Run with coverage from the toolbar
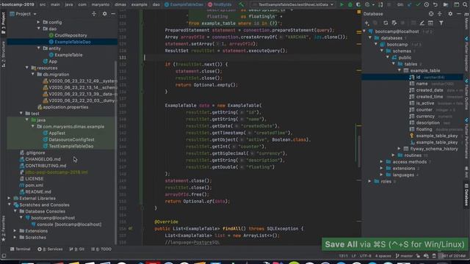This screenshot has width=470, height=264. point(358,4)
